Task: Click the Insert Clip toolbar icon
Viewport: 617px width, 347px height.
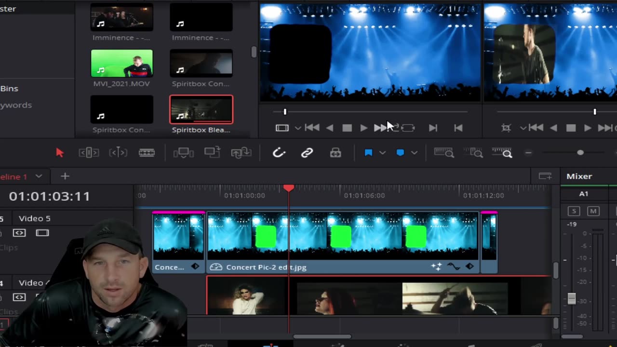Action: [x=183, y=153]
